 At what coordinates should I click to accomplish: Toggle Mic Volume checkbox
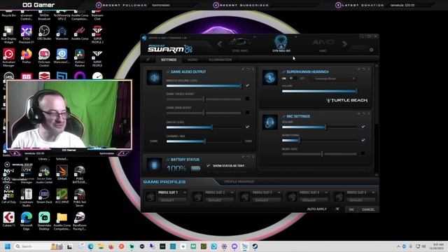click(363, 126)
